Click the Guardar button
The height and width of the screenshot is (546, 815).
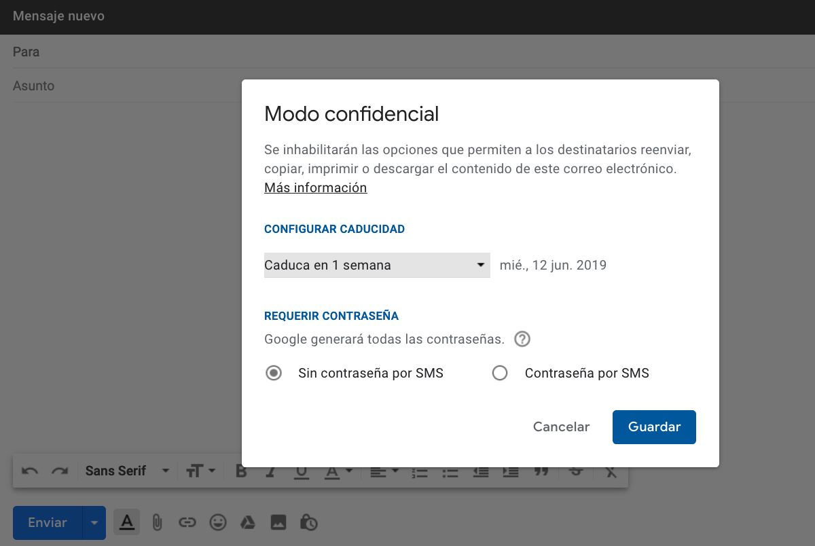pos(653,426)
